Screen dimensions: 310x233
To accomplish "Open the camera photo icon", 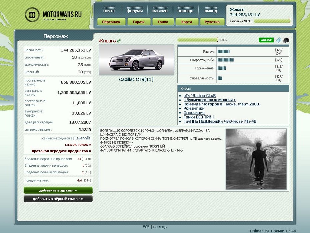I will 286,40.
